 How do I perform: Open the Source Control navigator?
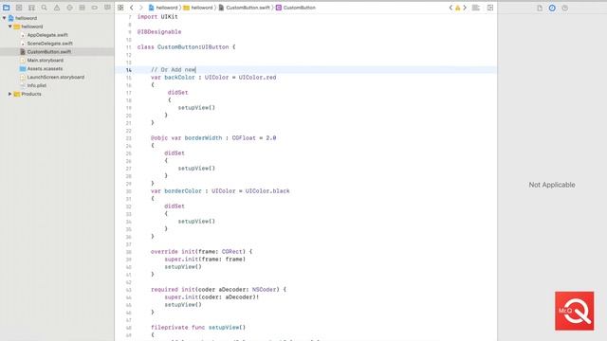point(19,8)
